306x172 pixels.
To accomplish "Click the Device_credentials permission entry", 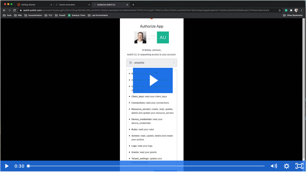I will tap(147, 121).
